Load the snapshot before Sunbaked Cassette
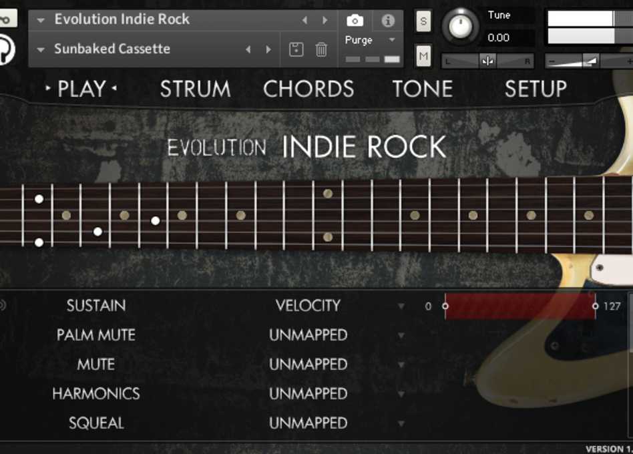The height and width of the screenshot is (454, 633). tap(248, 49)
